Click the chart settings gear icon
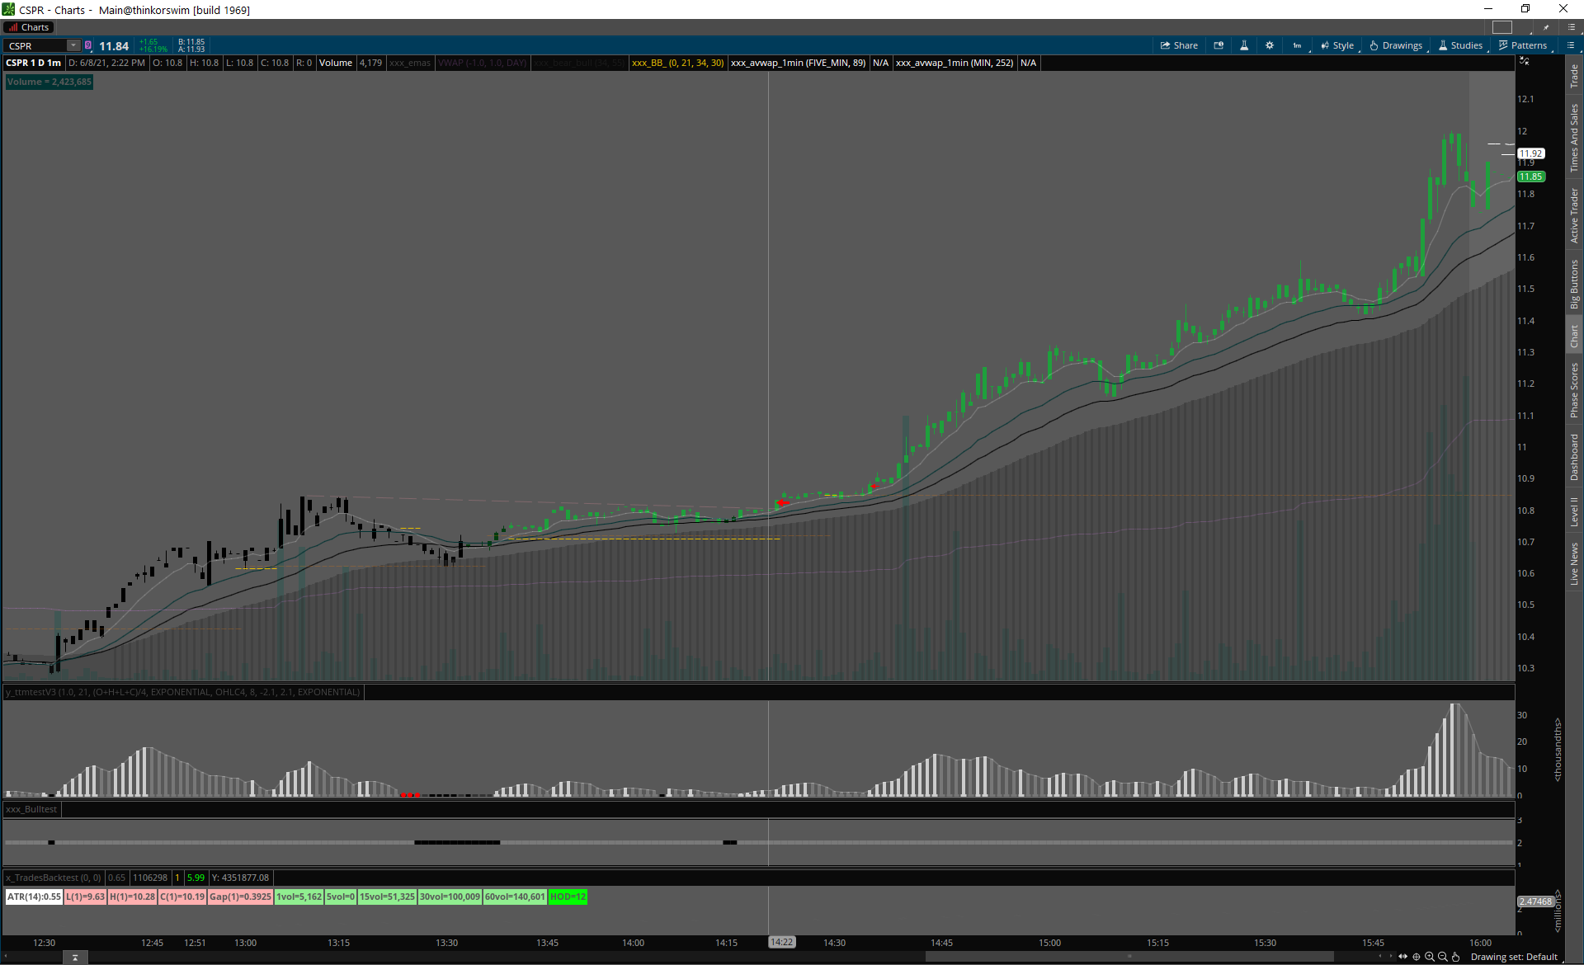Viewport: 1584px width, 965px height. point(1270,45)
